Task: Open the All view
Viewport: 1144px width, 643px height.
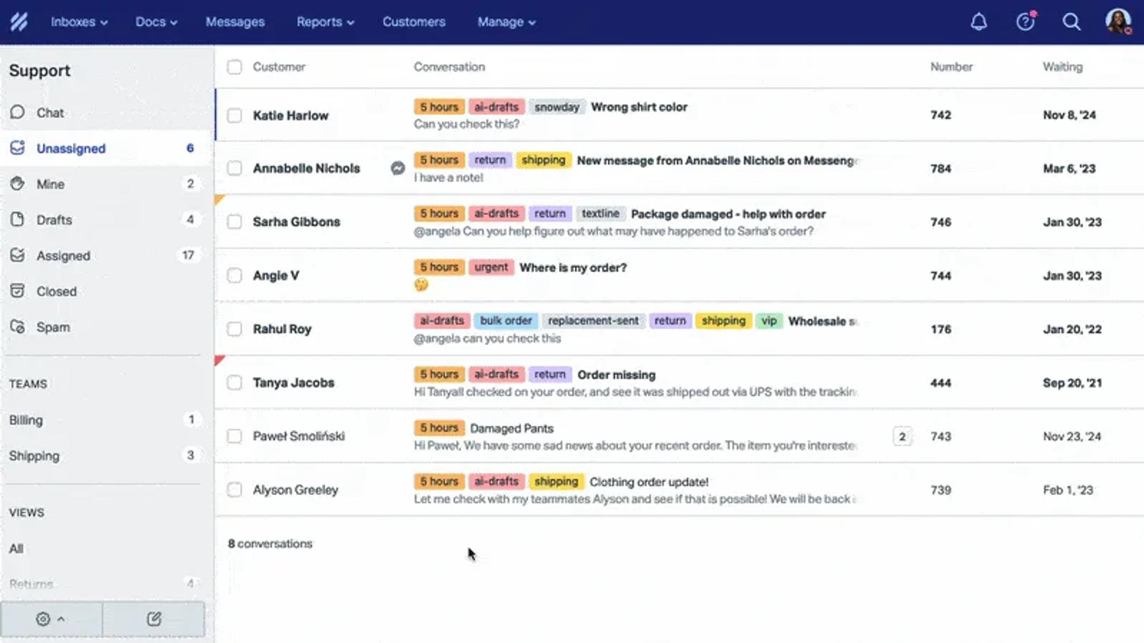Action: coord(106,548)
